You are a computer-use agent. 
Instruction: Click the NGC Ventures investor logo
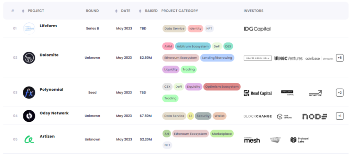click(x=288, y=58)
